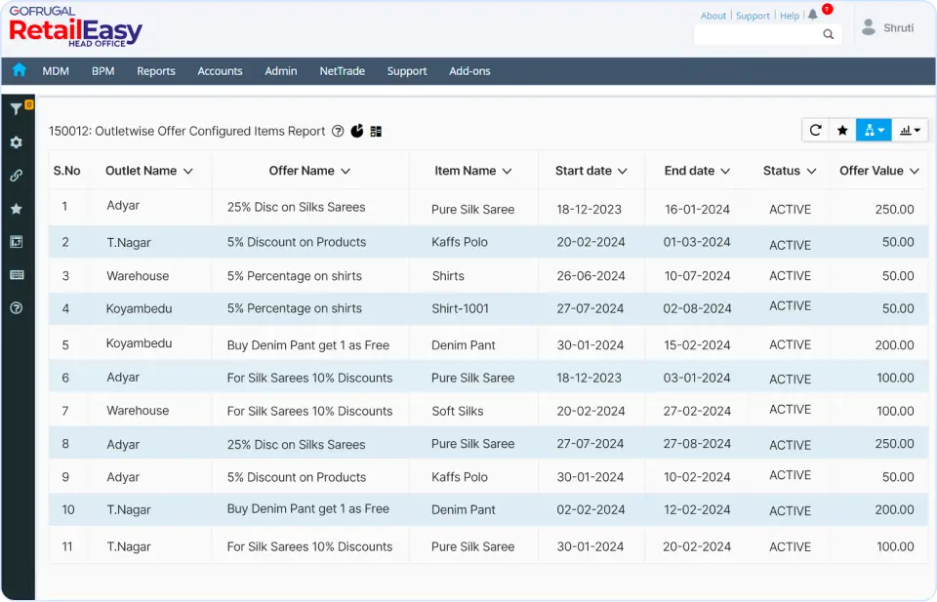Image resolution: width=937 pixels, height=602 pixels.
Task: Open the settings gear in the sidebar
Action: [x=17, y=141]
